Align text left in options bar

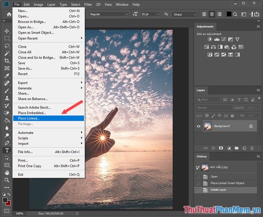(x=204, y=14)
